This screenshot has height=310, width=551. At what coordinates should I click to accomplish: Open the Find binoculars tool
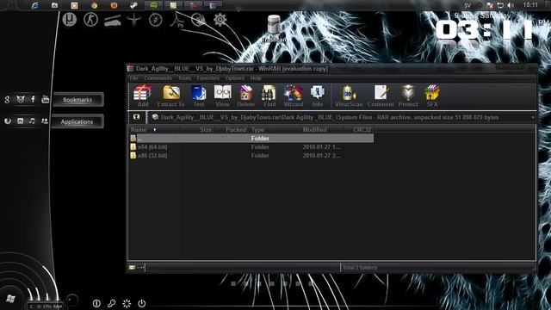click(x=269, y=96)
